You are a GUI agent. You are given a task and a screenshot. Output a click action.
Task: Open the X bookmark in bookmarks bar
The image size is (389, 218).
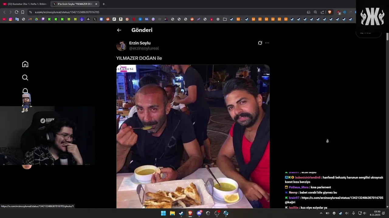click(x=95, y=19)
